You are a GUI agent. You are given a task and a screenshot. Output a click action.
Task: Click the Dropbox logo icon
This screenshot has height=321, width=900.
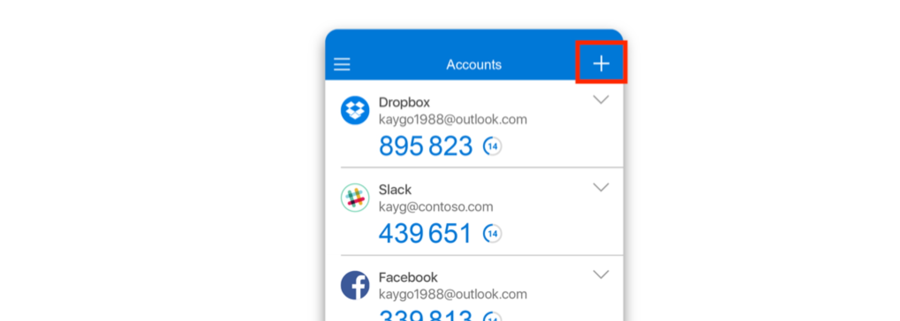point(355,110)
